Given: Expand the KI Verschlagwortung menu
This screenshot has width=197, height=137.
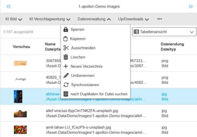Looking at the screenshot, I should pyautogui.click(x=50, y=19).
